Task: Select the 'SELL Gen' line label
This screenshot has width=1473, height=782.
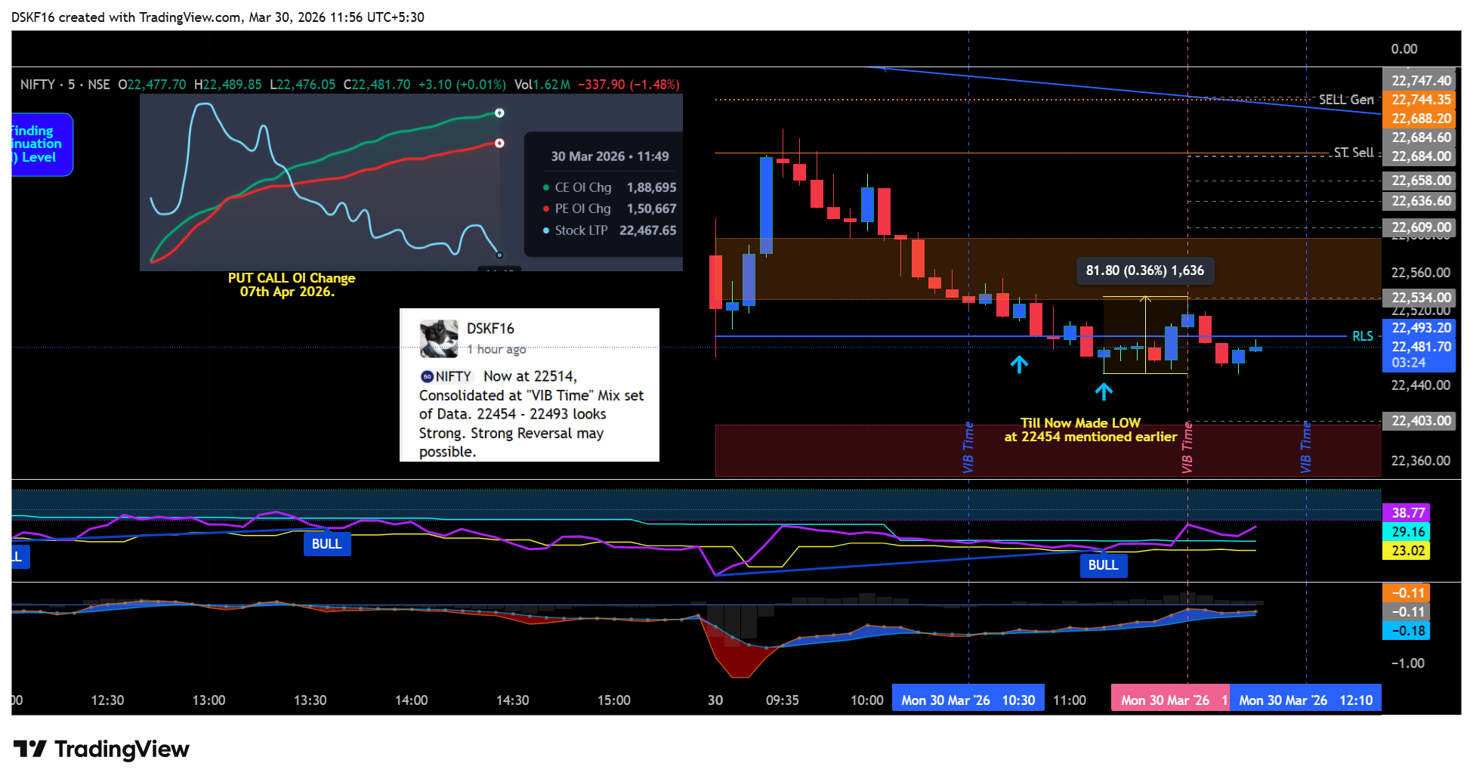Action: pos(1346,100)
